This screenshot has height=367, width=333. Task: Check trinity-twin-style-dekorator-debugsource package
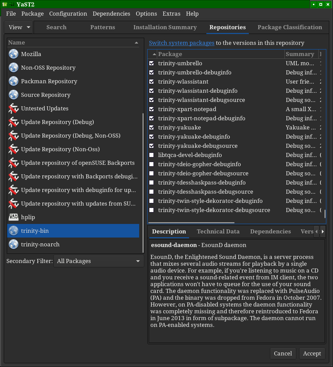(x=151, y=210)
